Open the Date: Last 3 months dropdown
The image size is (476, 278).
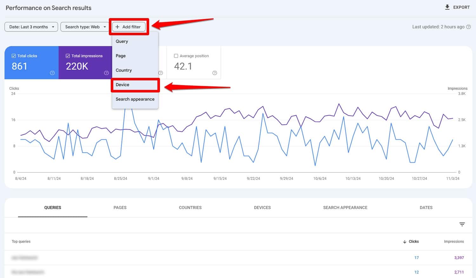[31, 27]
